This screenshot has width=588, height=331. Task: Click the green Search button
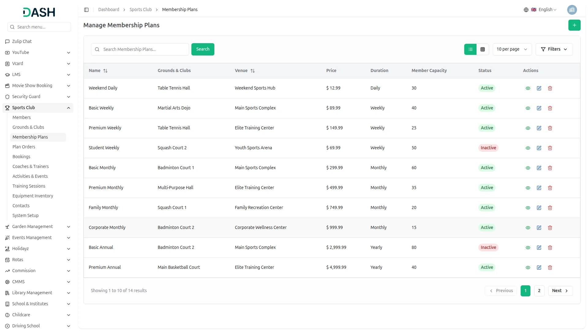[x=203, y=49]
